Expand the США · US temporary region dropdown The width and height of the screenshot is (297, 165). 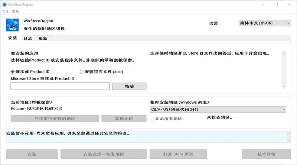pos(218,109)
